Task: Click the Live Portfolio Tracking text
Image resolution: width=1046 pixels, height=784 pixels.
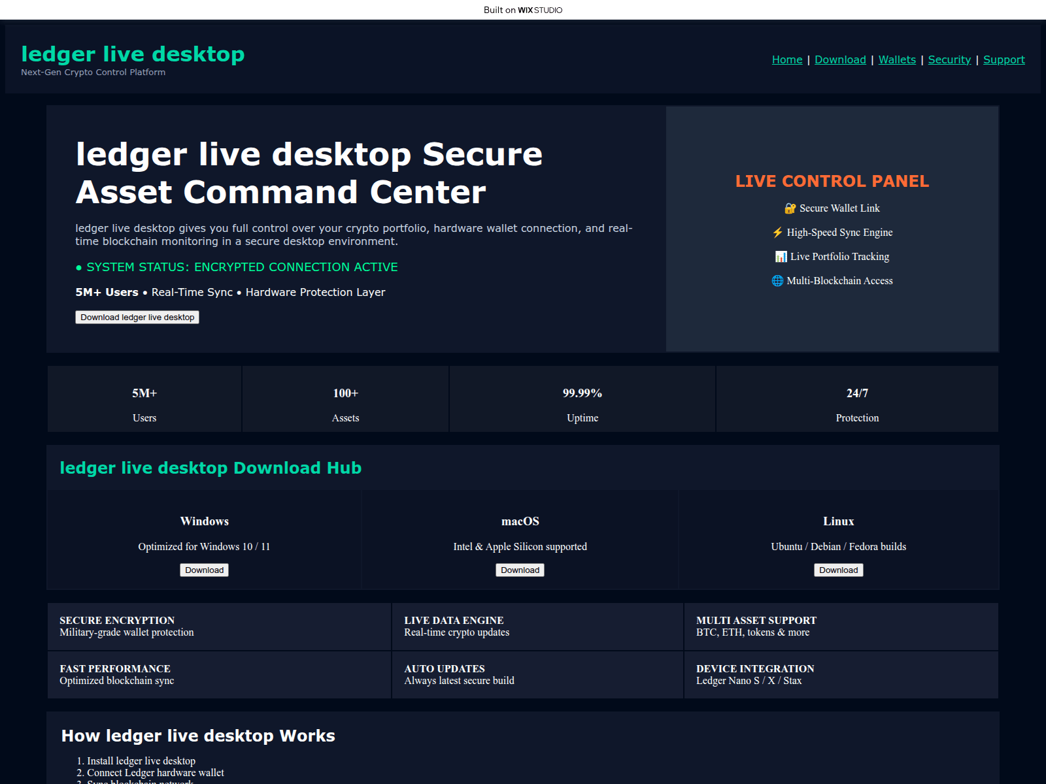Action: click(x=839, y=257)
